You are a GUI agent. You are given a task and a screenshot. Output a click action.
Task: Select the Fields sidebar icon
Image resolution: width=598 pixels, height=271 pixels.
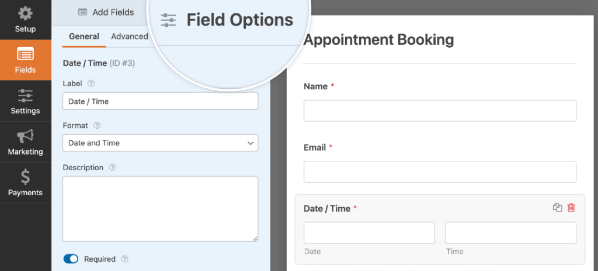coord(25,61)
